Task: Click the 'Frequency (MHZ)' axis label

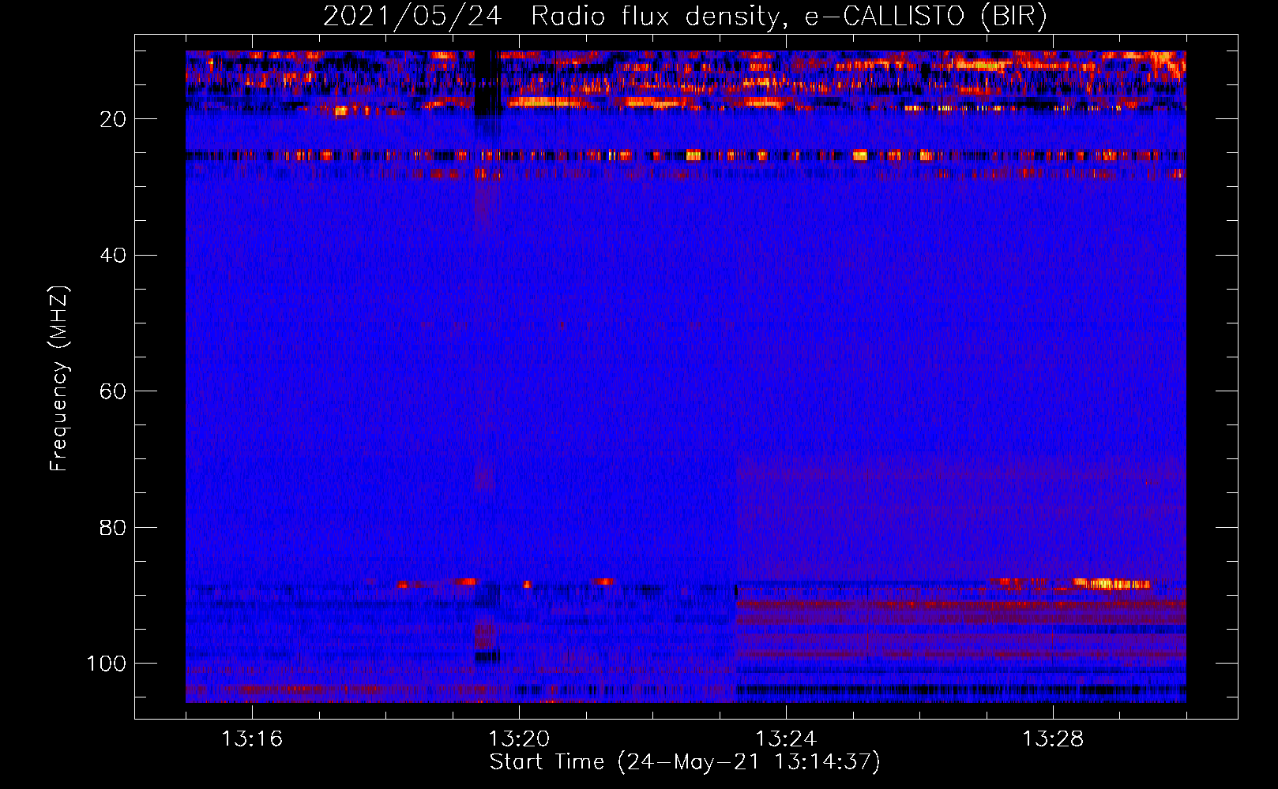Action: pyautogui.click(x=59, y=379)
